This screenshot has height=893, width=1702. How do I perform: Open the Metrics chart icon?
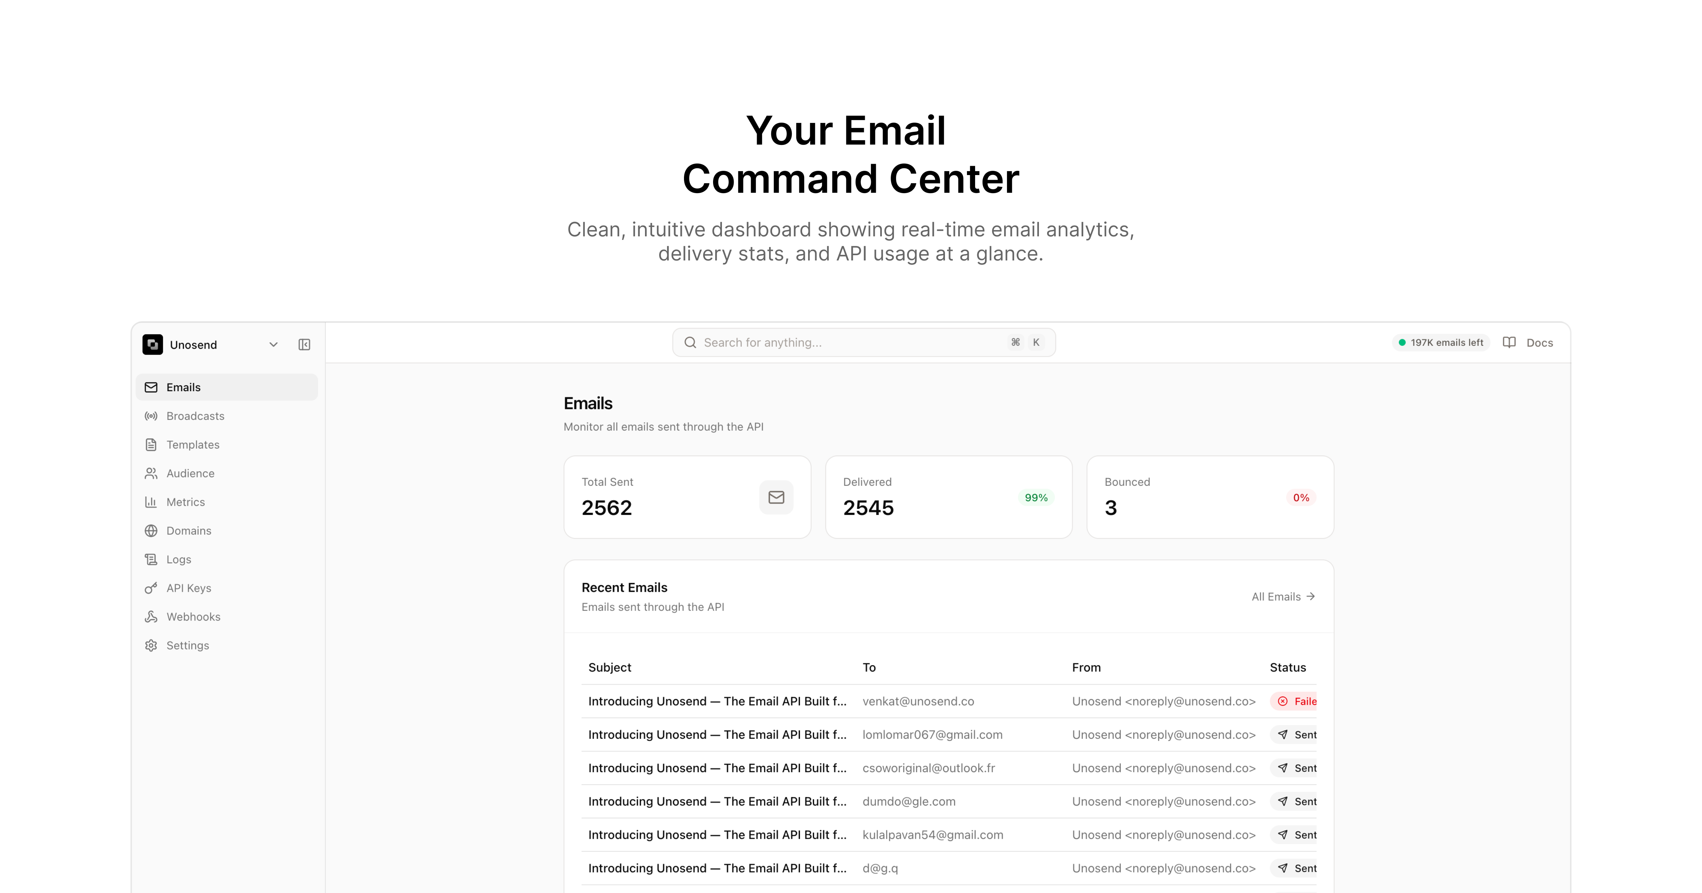(151, 502)
